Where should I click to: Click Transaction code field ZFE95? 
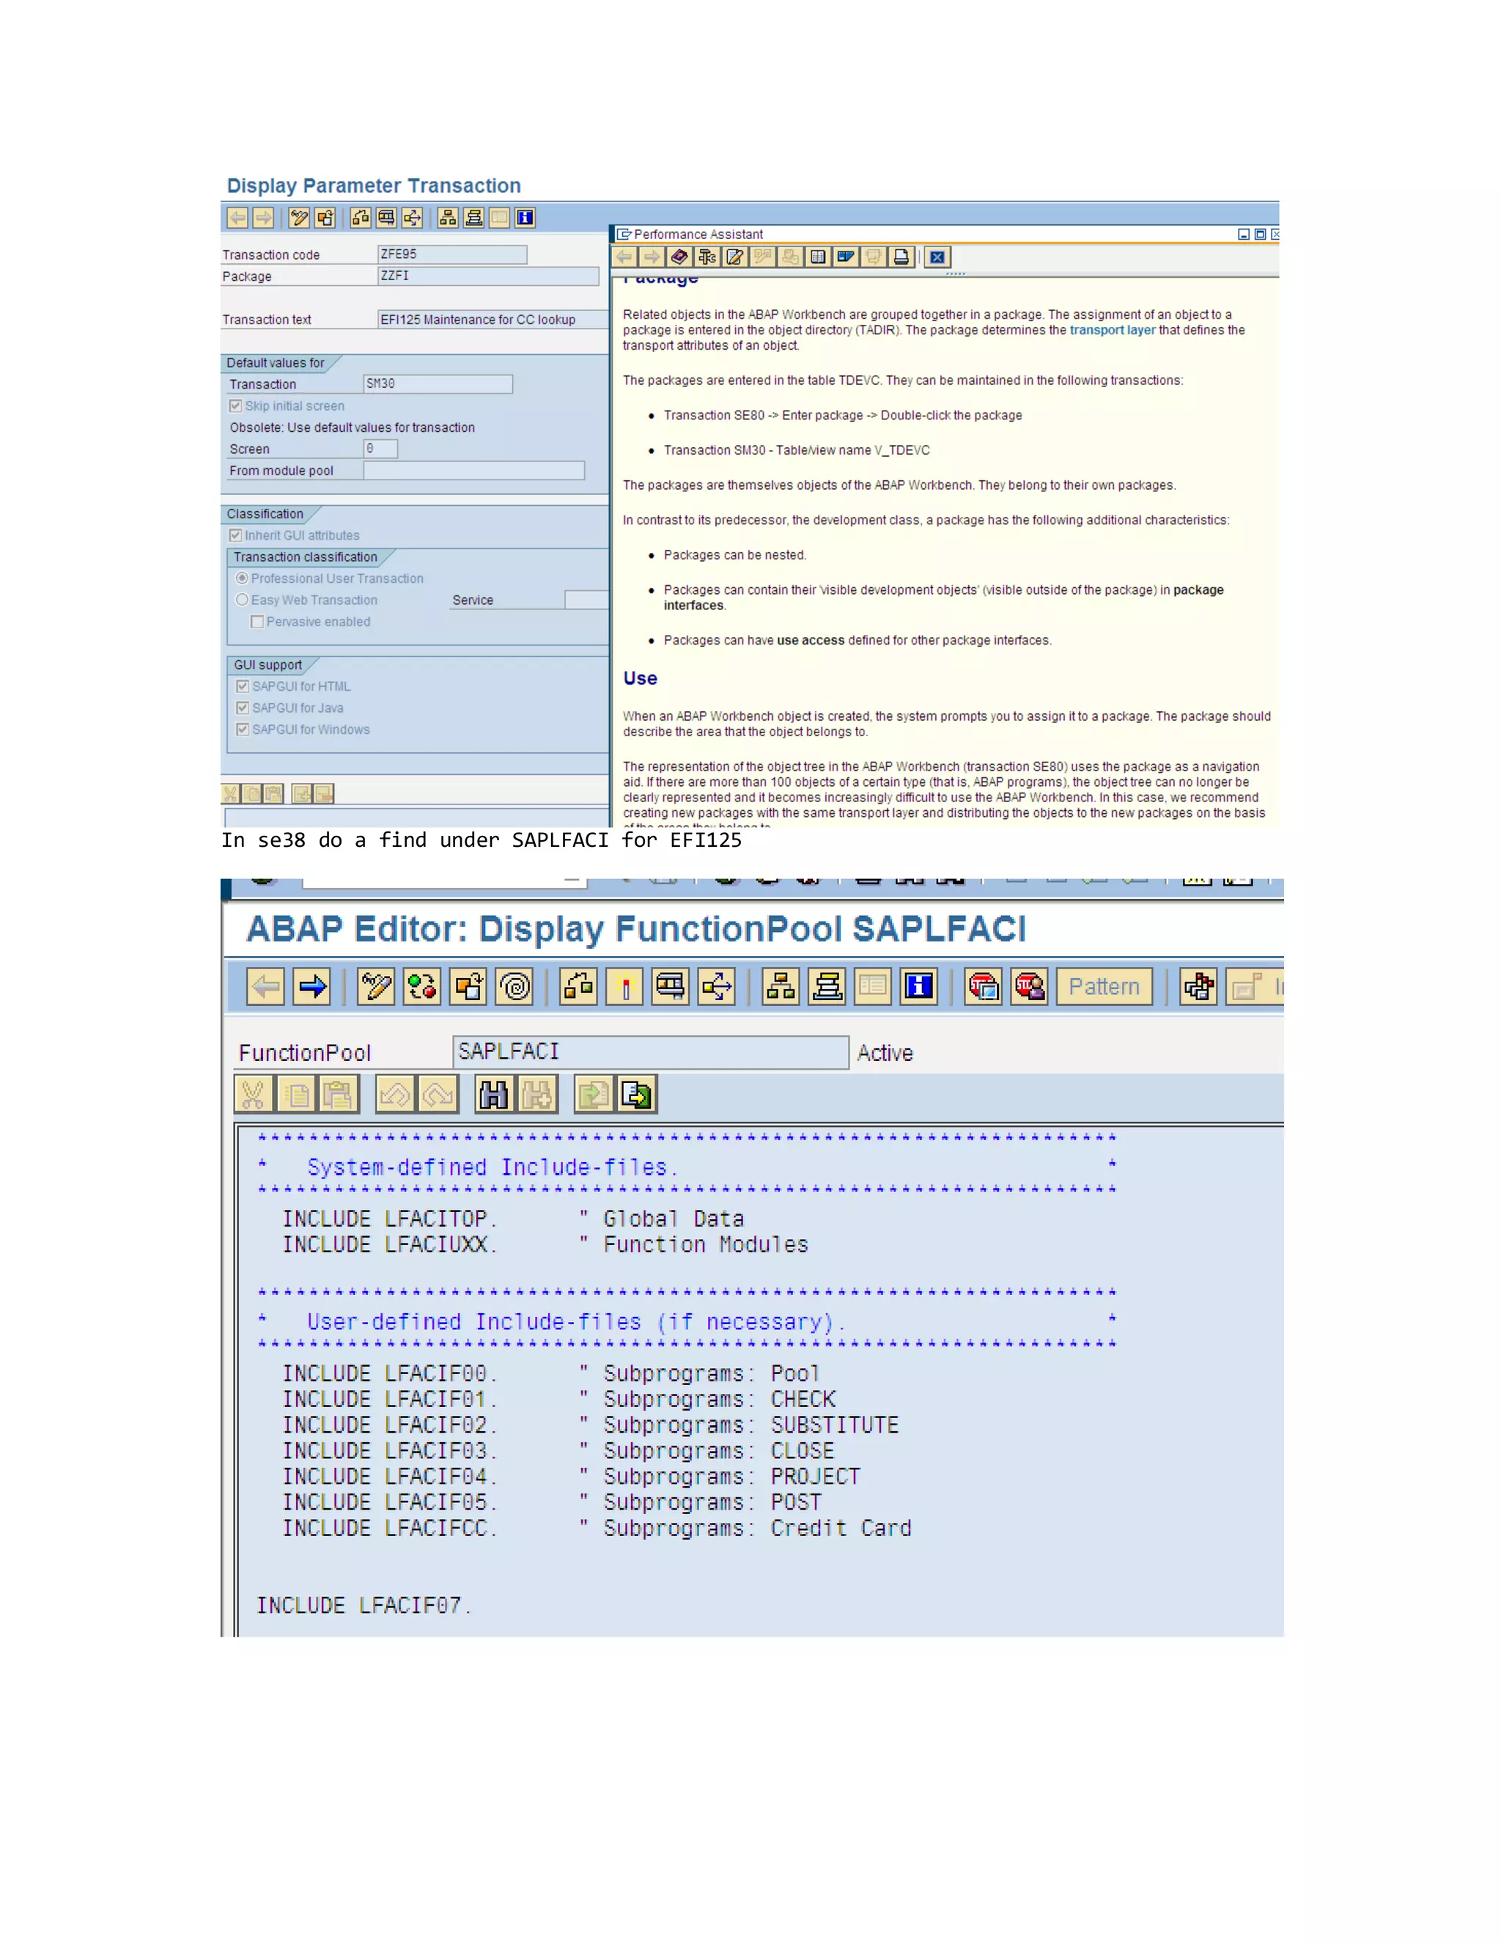pyautogui.click(x=453, y=254)
